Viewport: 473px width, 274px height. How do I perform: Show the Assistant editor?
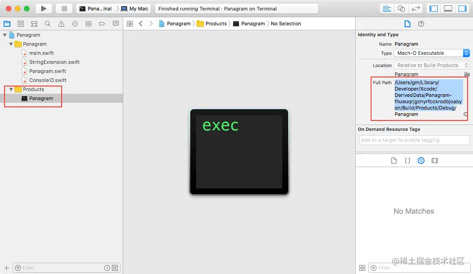401,9
